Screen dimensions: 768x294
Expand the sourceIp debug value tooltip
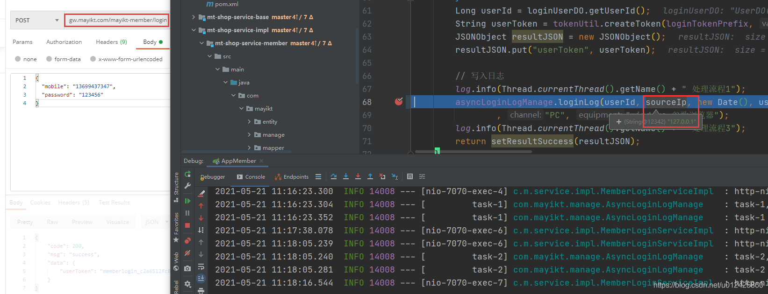(619, 122)
